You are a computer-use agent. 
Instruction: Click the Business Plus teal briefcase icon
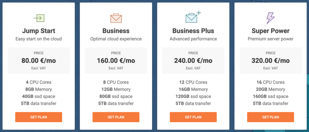click(x=193, y=17)
